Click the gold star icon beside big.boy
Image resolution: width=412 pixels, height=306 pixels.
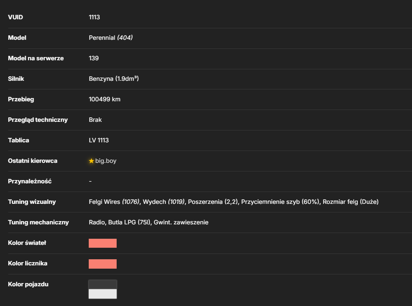point(91,161)
